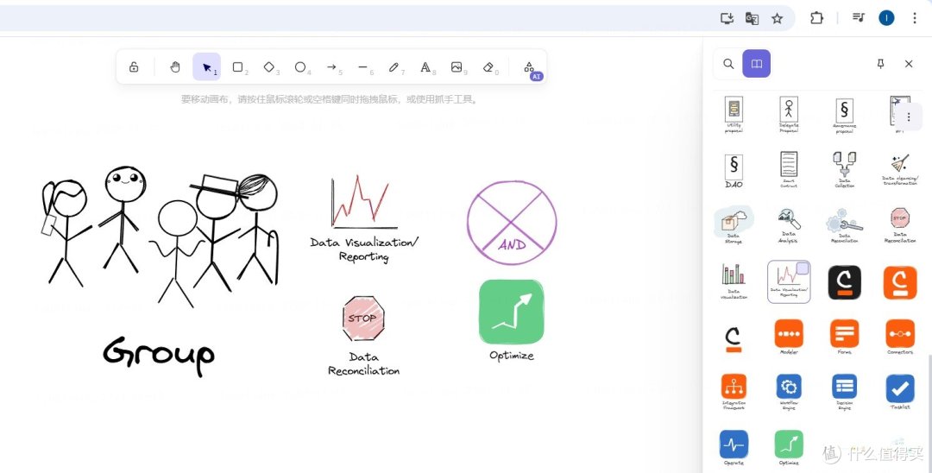Select the Text tool
932x473 pixels.
click(x=425, y=67)
